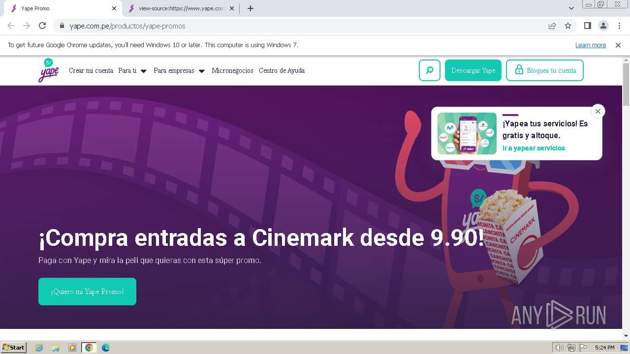
Task: Expand the Para empresas dropdown
Action: coord(179,70)
